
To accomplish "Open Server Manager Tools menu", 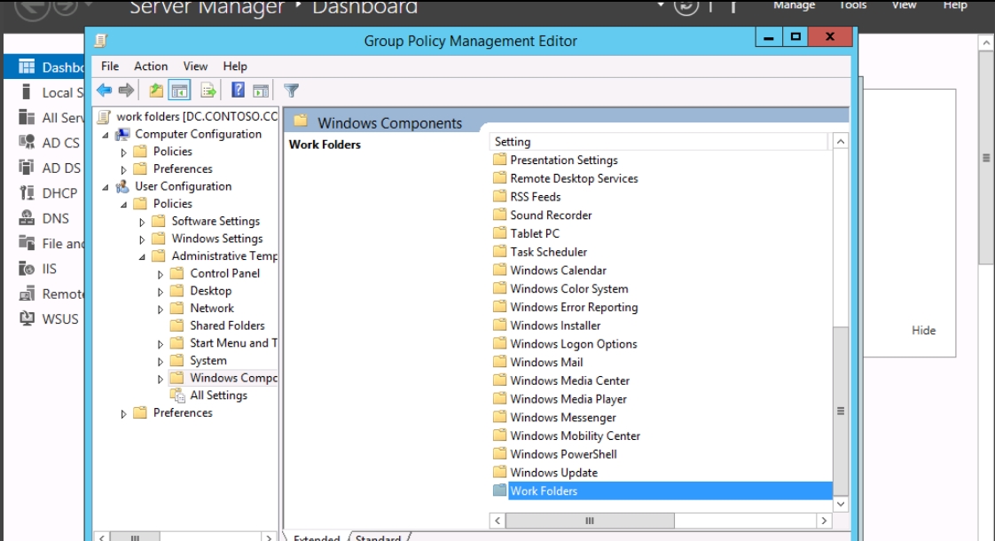I will (x=852, y=5).
